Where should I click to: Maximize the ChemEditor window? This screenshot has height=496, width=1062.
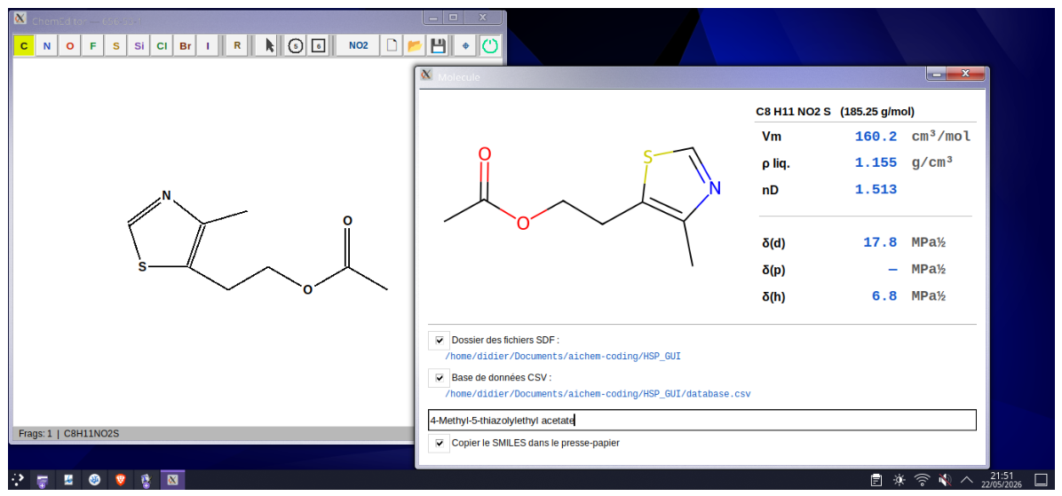[x=453, y=18]
